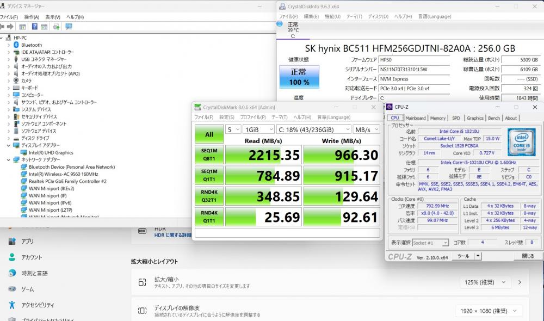This screenshot has height=321, width=544.
Task: Run the RND4K Q1T1 benchmark button
Action: pos(209,217)
